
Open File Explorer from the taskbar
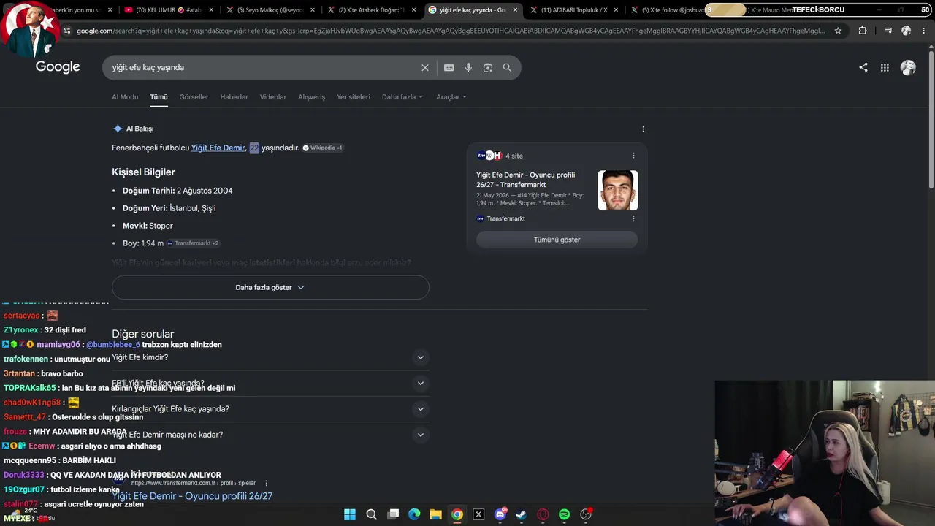coord(435,514)
